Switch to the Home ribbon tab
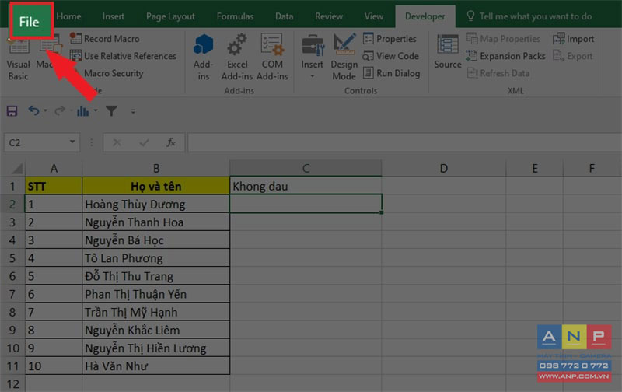This screenshot has height=392, width=622. tap(68, 16)
